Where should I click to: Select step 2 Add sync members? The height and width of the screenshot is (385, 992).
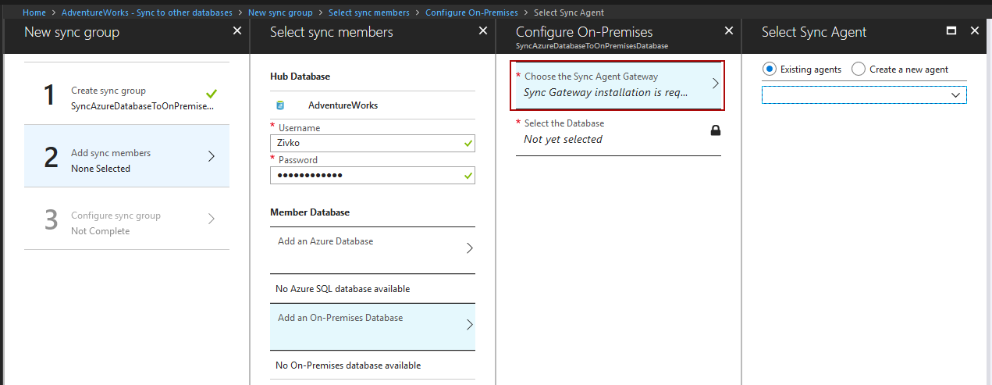pos(126,156)
